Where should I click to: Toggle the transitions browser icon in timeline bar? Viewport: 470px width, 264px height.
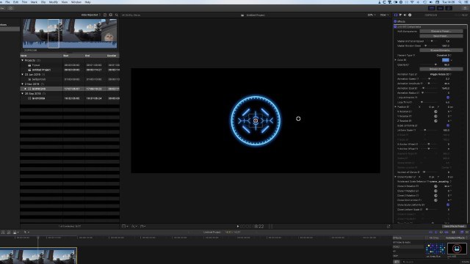[x=467, y=232]
